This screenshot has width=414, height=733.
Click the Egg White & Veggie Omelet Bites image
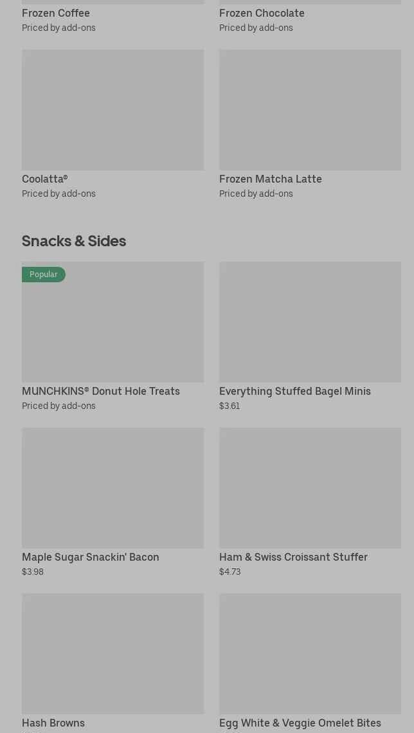pyautogui.click(x=310, y=654)
